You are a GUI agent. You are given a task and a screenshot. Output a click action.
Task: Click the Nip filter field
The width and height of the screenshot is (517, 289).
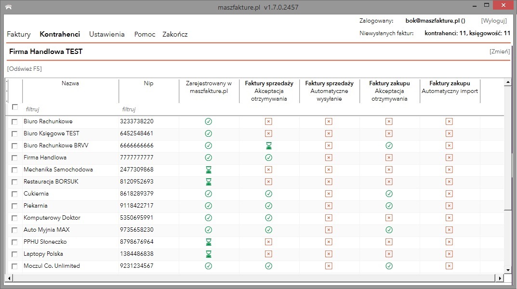pos(149,109)
